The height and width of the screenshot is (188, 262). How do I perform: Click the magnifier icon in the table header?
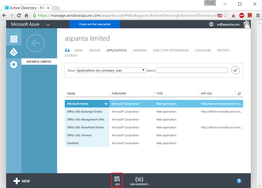click(239, 93)
